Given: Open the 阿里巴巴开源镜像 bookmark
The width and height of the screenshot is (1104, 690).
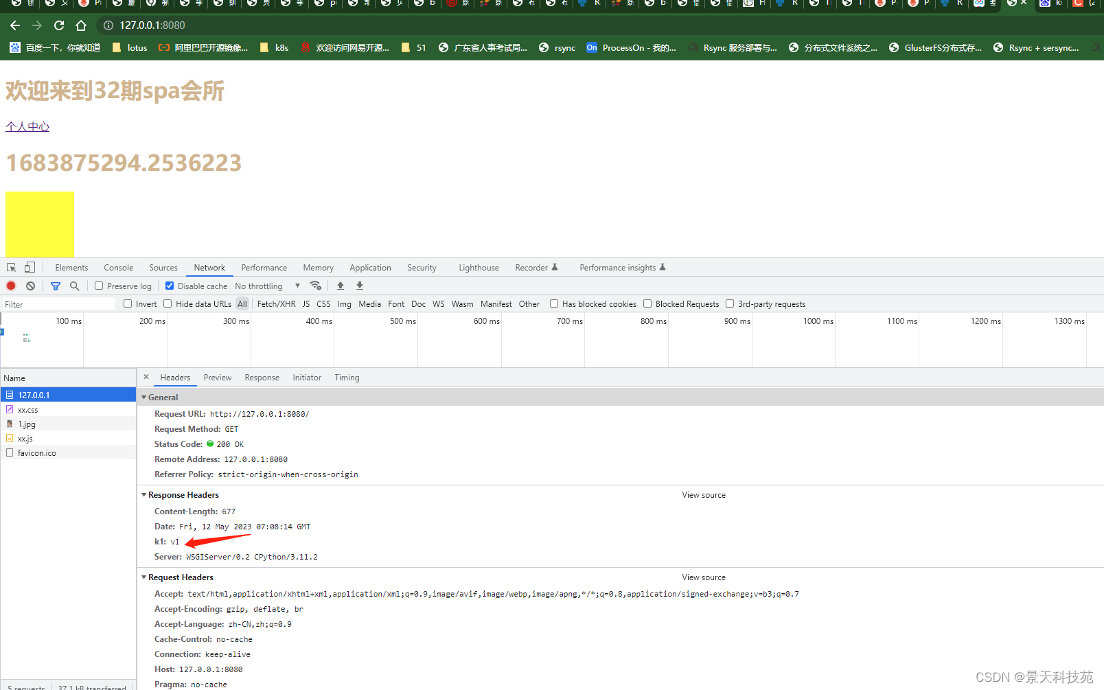Looking at the screenshot, I should click(203, 48).
